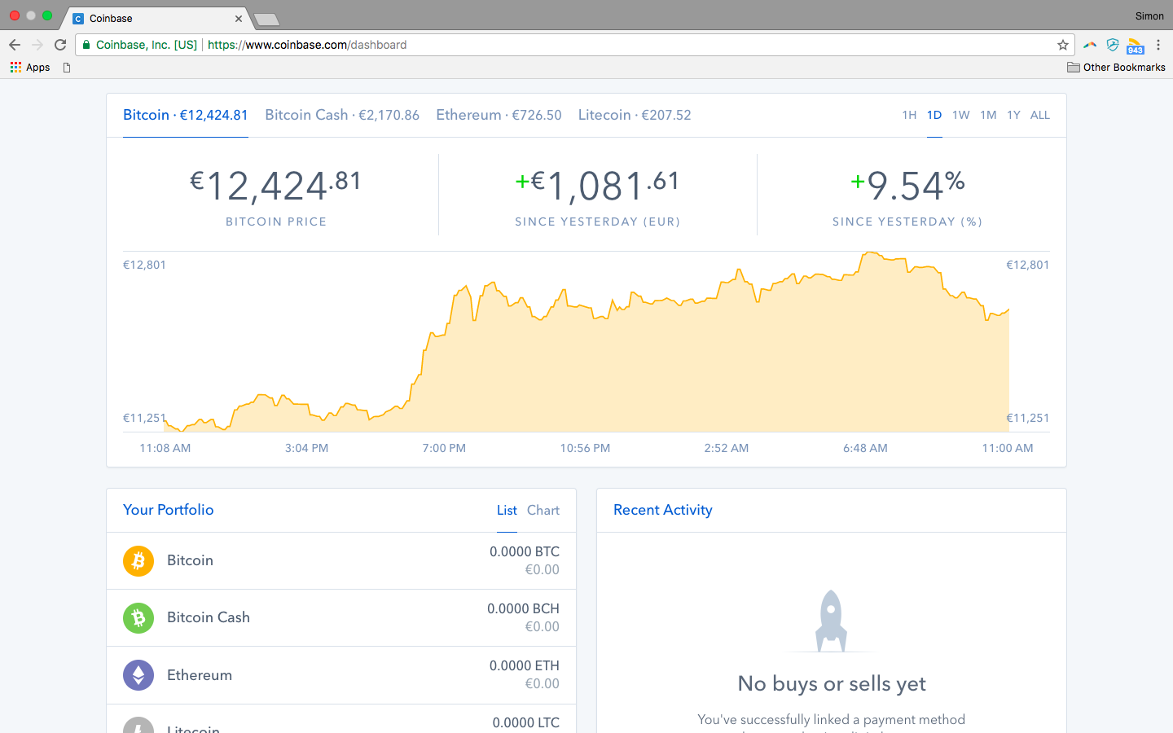The height and width of the screenshot is (733, 1173).
Task: Click the 7:00 PM time label on chart
Action: (x=444, y=448)
